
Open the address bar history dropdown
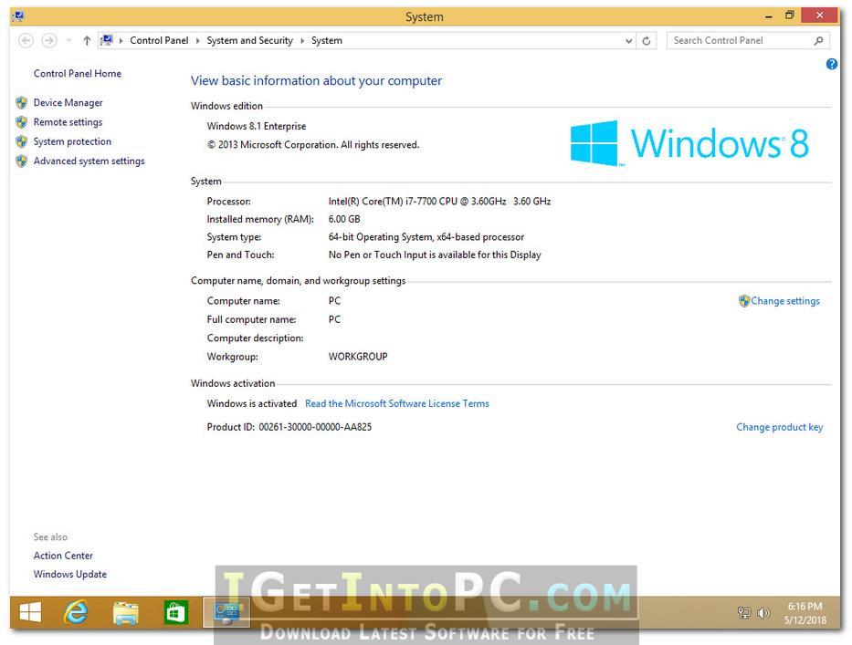tap(628, 41)
